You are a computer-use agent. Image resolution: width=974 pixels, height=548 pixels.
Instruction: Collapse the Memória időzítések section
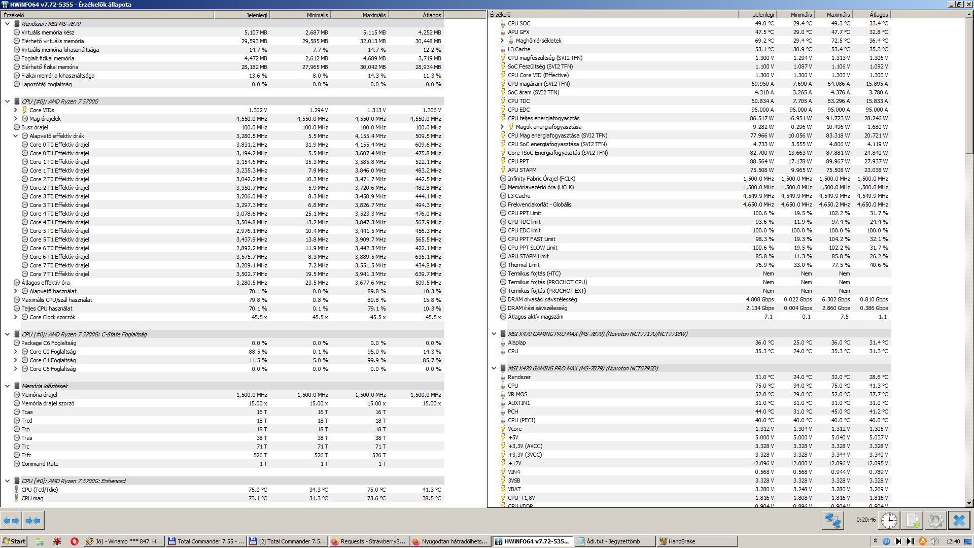click(8, 386)
